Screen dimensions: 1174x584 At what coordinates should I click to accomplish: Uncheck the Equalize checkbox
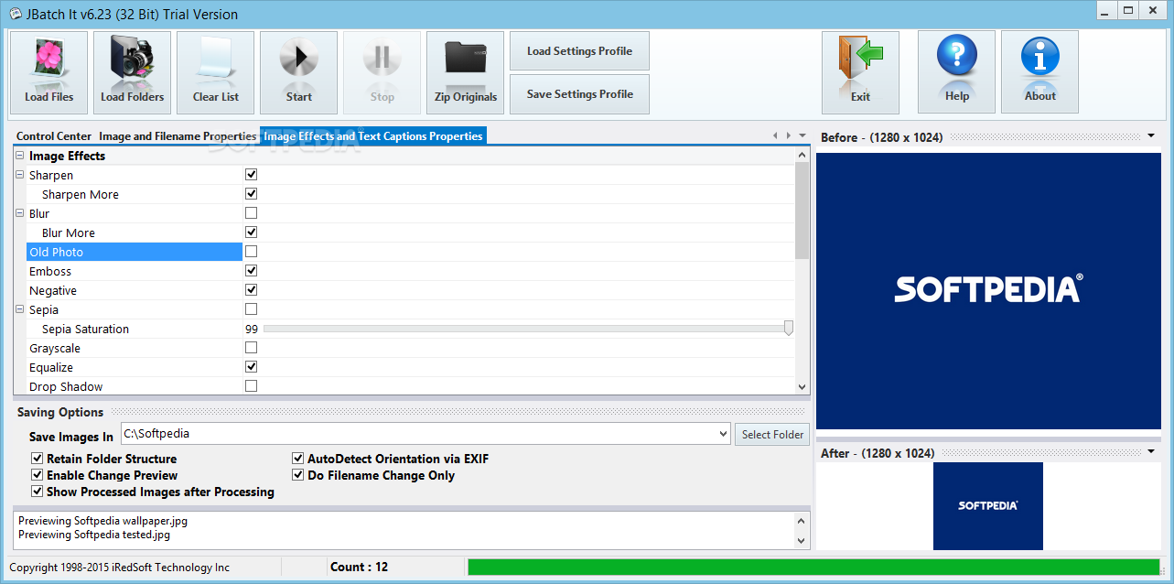[x=251, y=366]
